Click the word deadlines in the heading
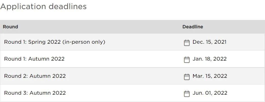The image size is (265, 102). point(68,7)
